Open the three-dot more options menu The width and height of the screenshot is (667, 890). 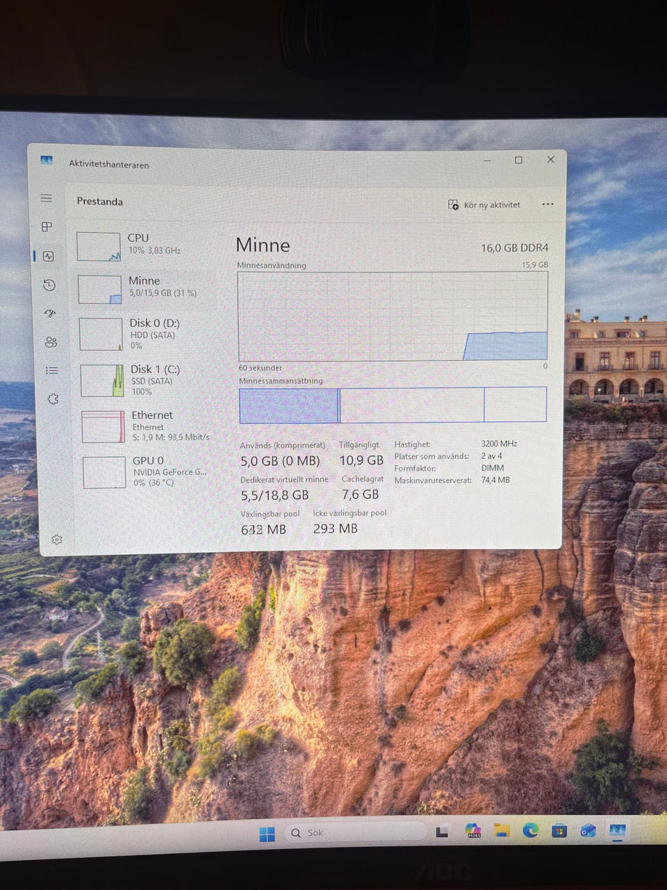[547, 204]
